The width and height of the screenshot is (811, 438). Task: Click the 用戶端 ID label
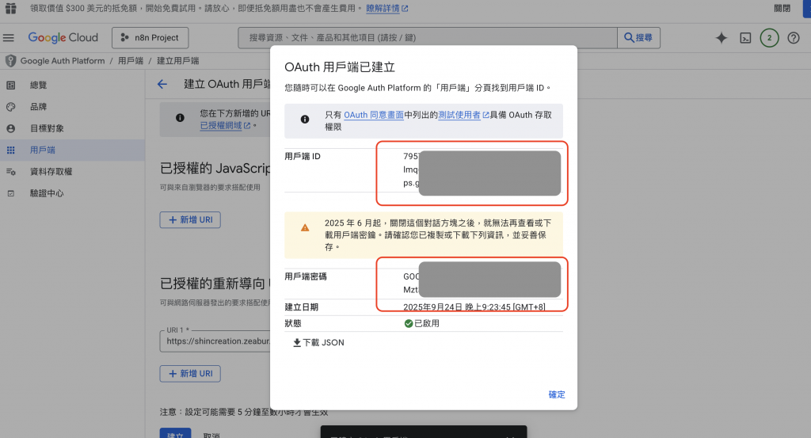(x=303, y=156)
